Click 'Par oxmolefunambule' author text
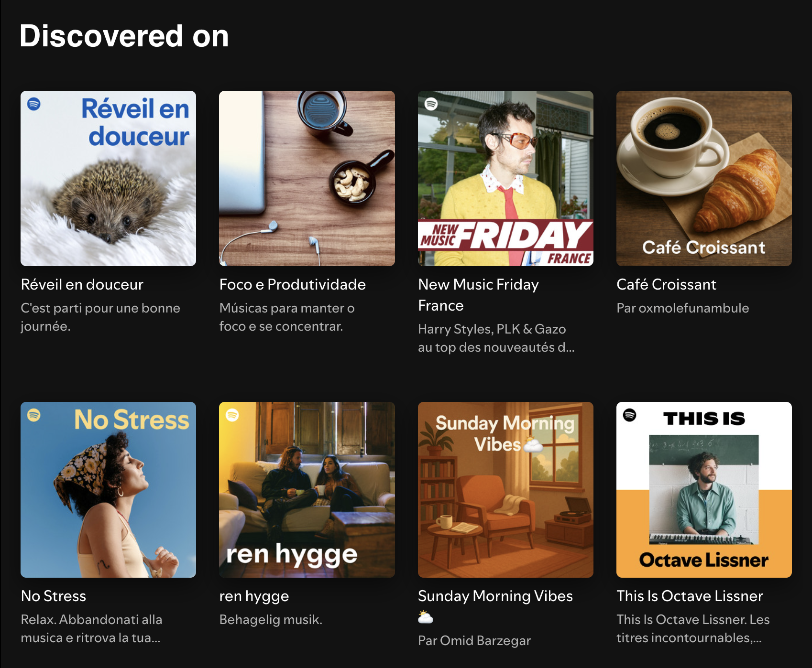This screenshot has height=668, width=812. click(682, 308)
